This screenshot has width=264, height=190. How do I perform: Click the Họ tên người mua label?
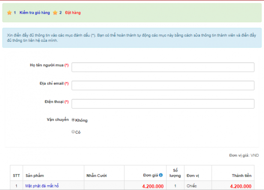47,65
